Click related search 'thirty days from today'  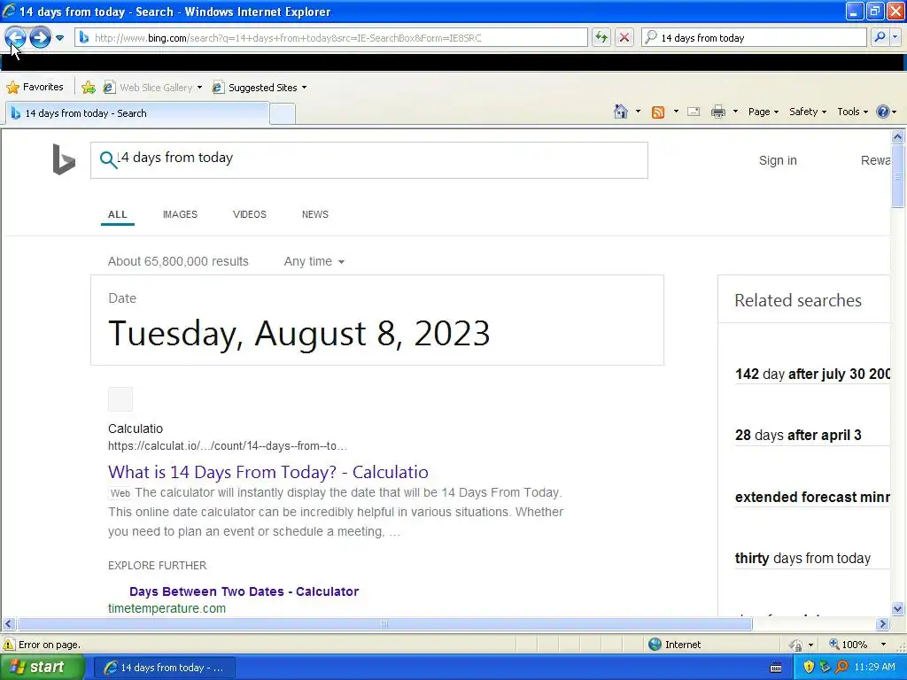[x=802, y=558]
